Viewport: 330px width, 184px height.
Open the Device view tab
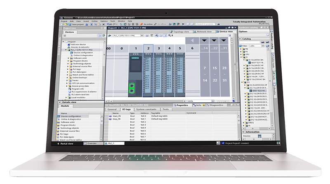point(226,32)
